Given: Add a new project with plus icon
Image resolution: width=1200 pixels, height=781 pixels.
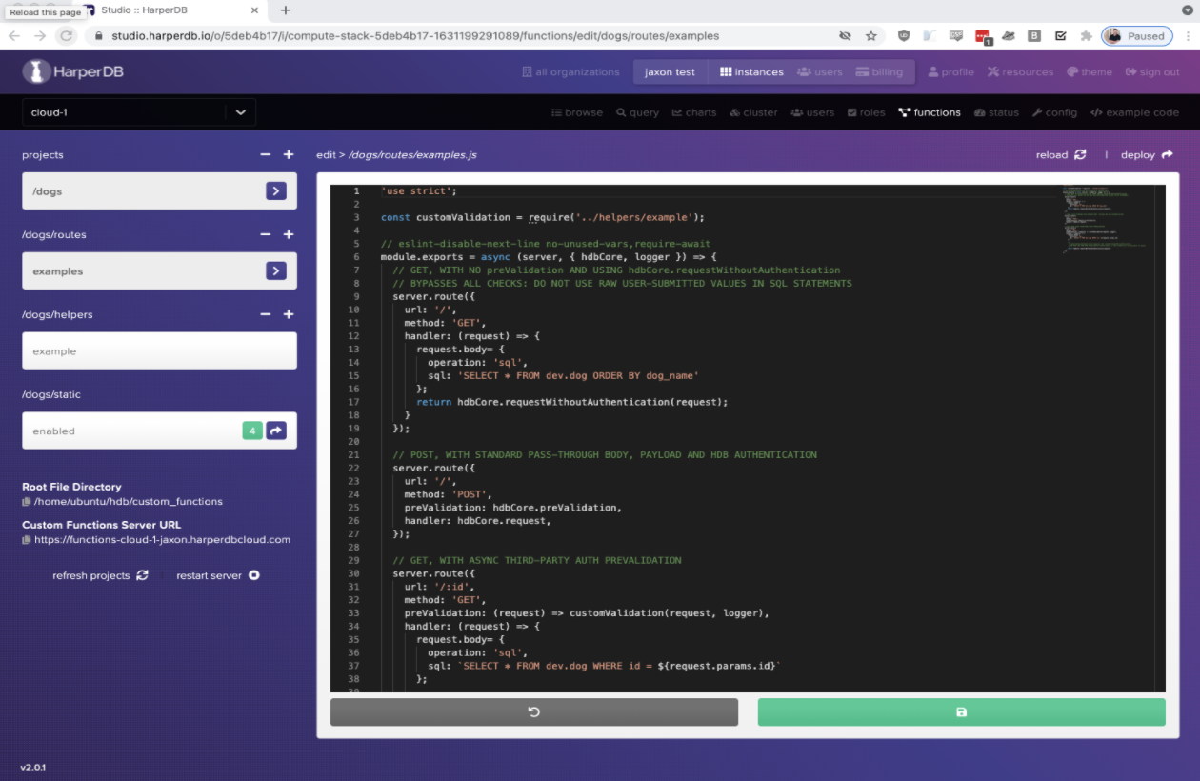Looking at the screenshot, I should click(289, 154).
